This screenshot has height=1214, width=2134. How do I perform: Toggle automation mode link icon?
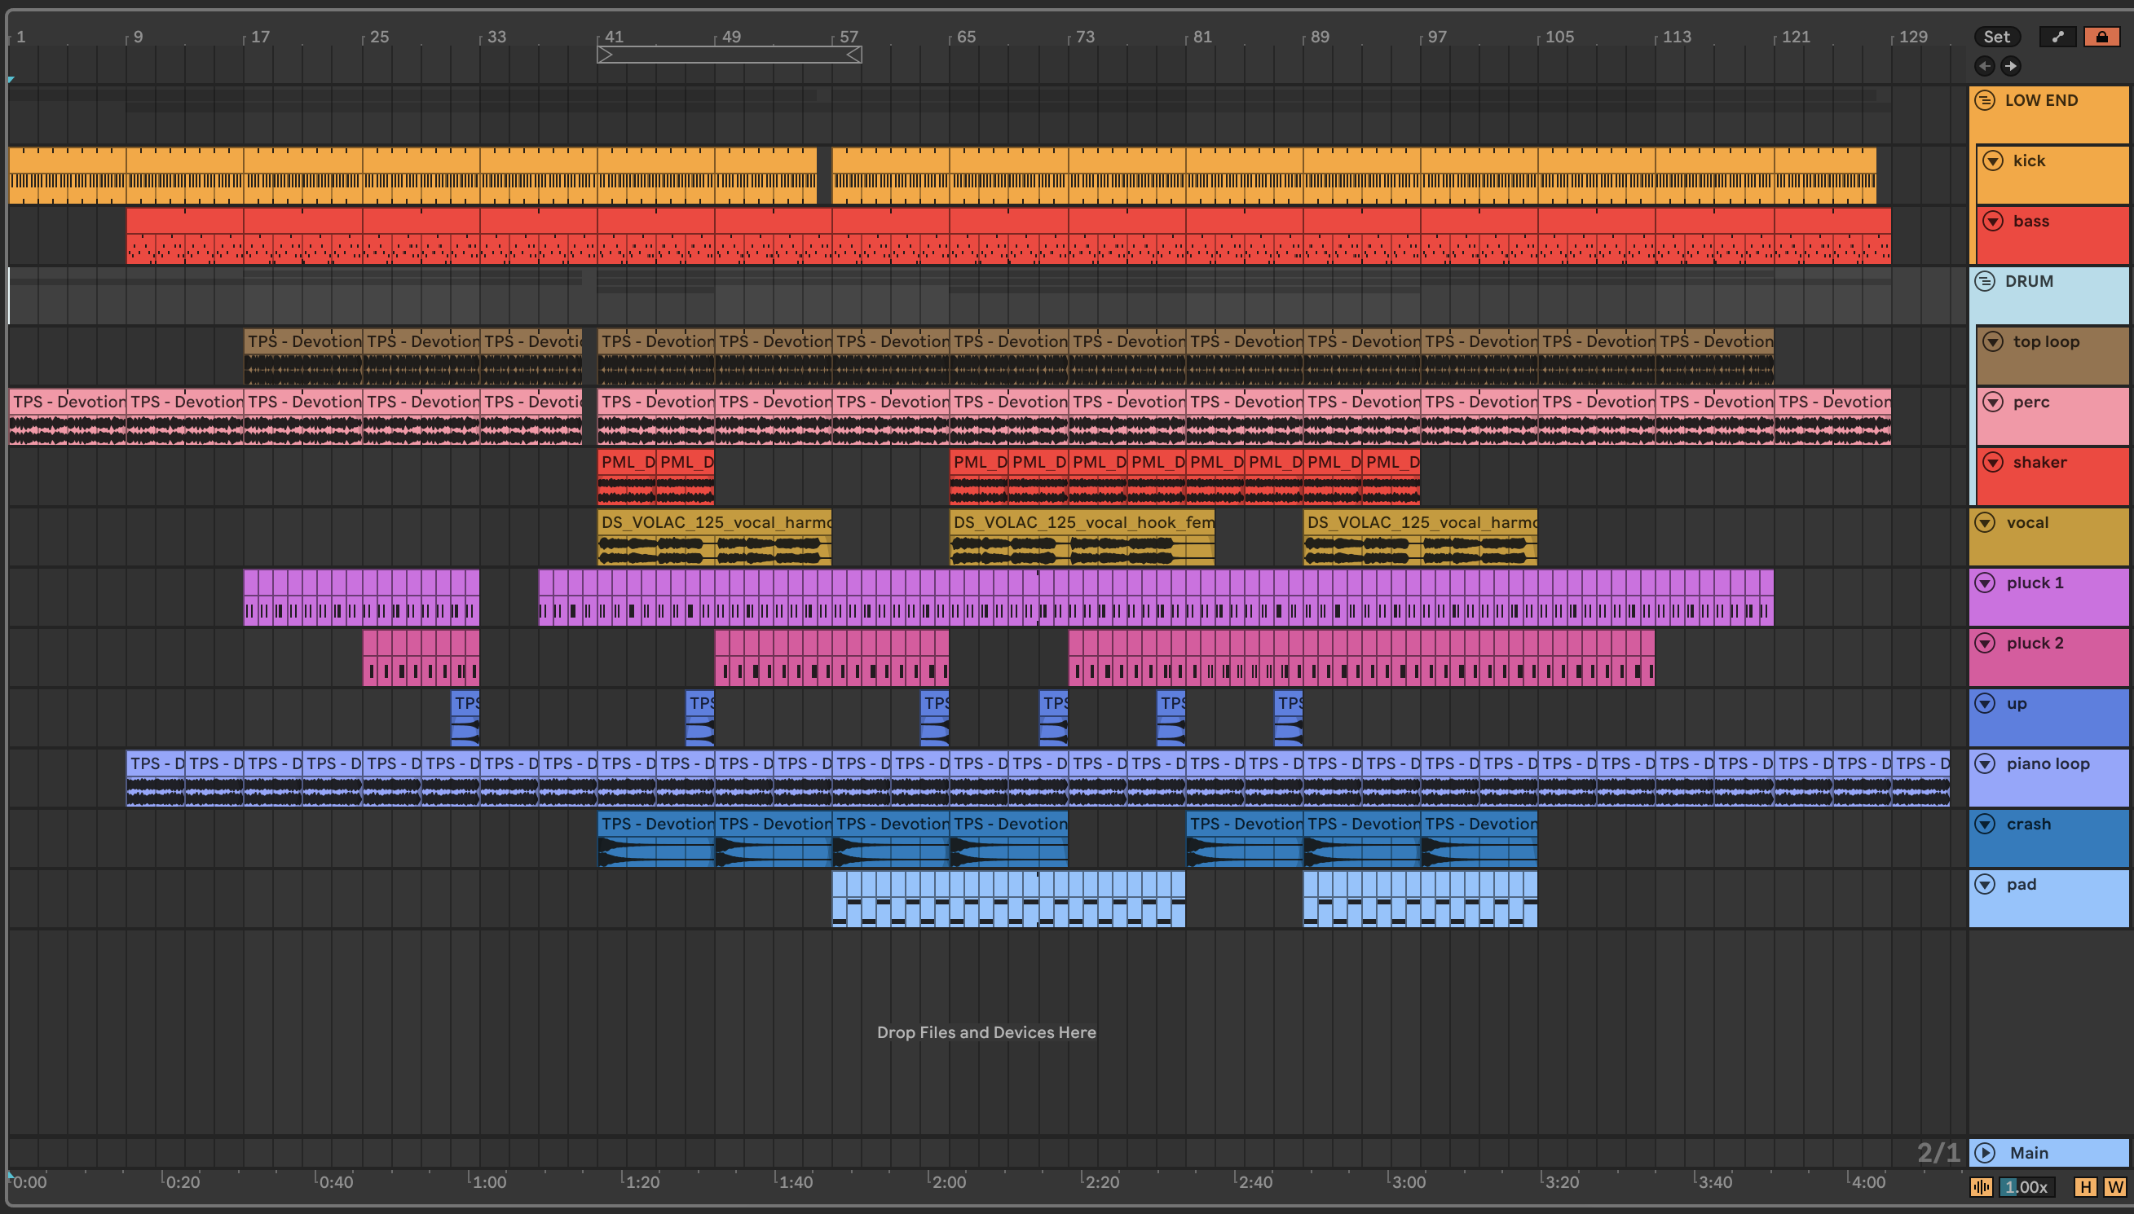point(2057,37)
